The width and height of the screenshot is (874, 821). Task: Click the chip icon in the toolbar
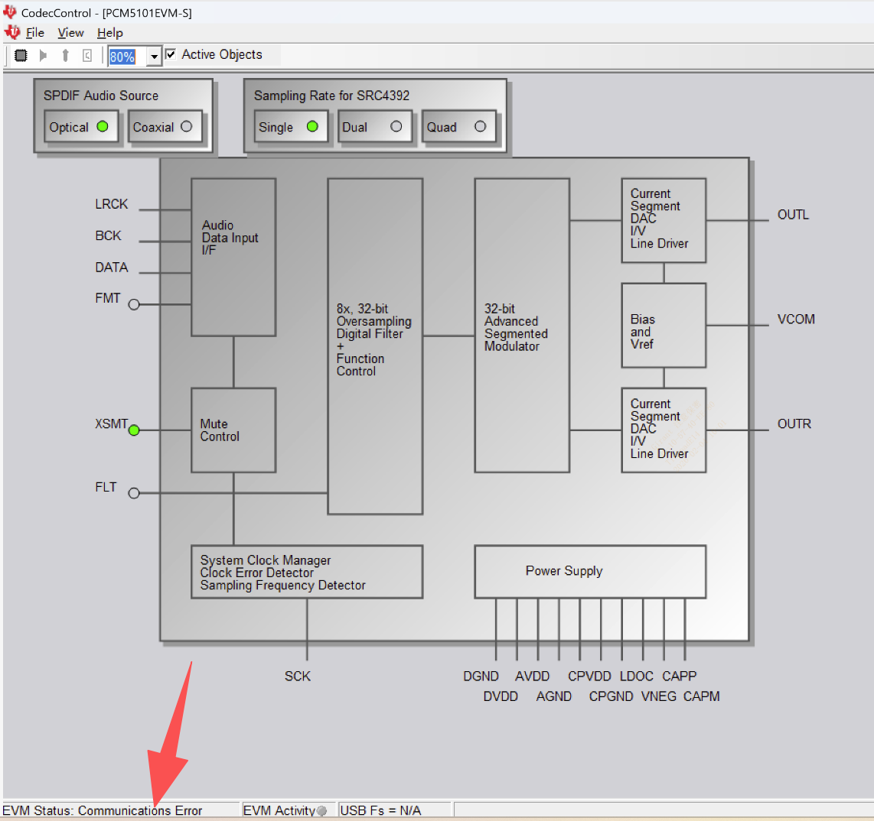21,56
